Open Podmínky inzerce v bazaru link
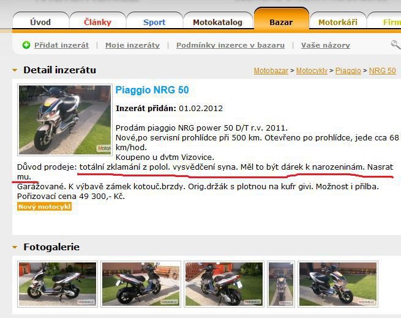 pos(230,45)
